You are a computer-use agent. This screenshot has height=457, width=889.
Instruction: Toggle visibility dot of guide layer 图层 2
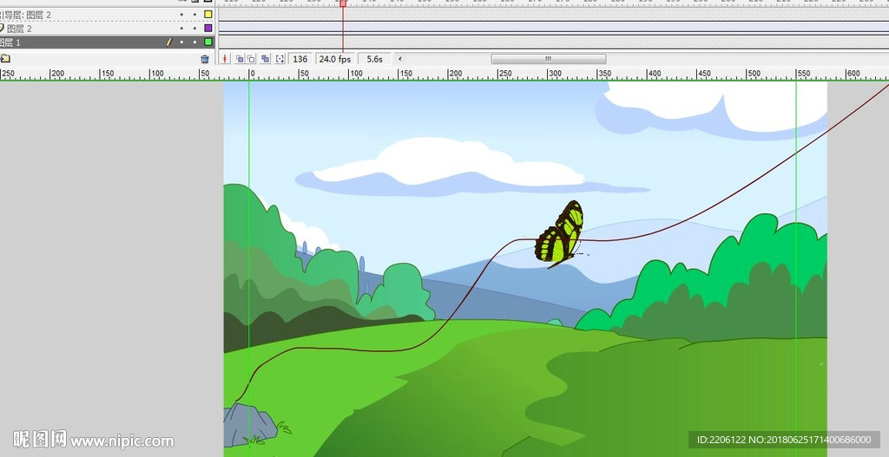click(x=181, y=15)
